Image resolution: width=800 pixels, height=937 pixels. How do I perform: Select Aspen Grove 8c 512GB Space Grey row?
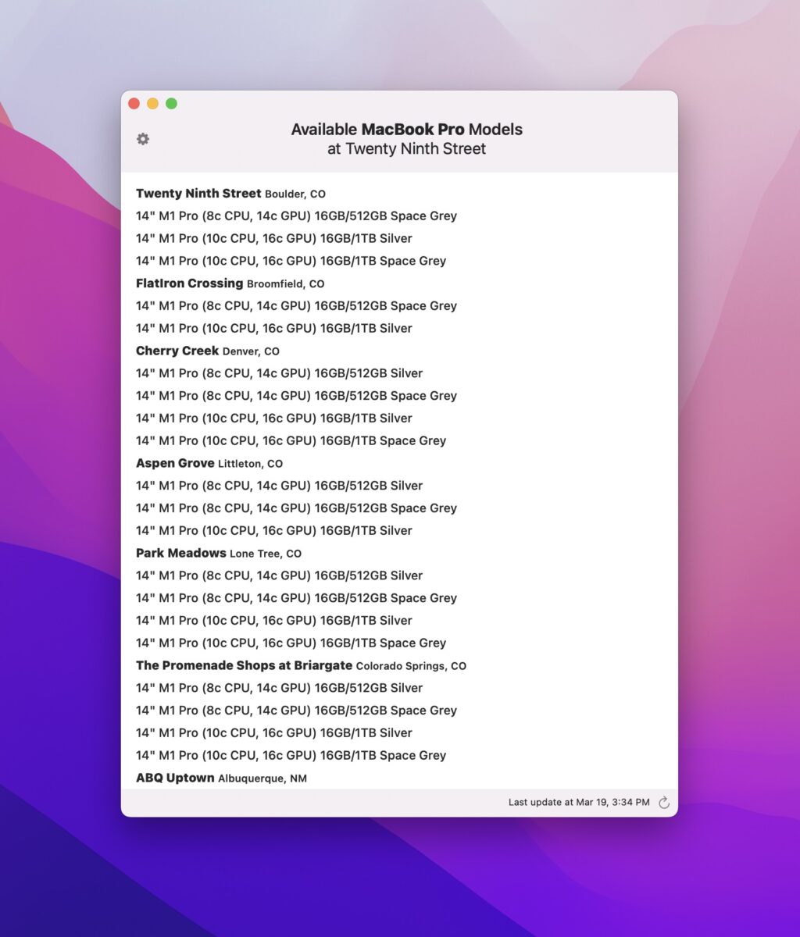click(296, 508)
